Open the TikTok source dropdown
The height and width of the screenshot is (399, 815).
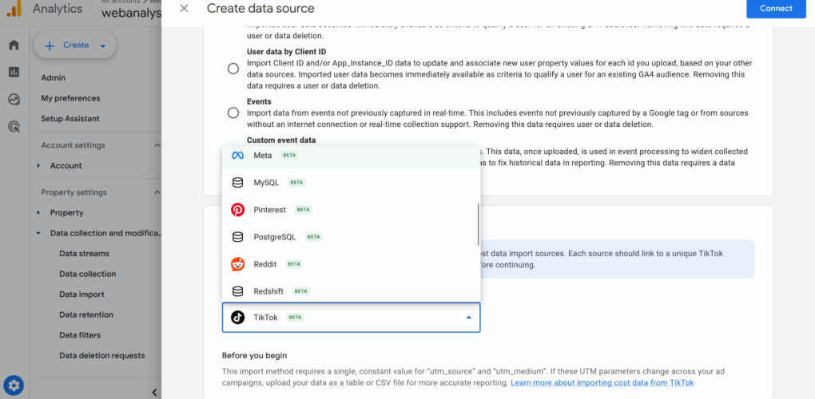pos(352,318)
